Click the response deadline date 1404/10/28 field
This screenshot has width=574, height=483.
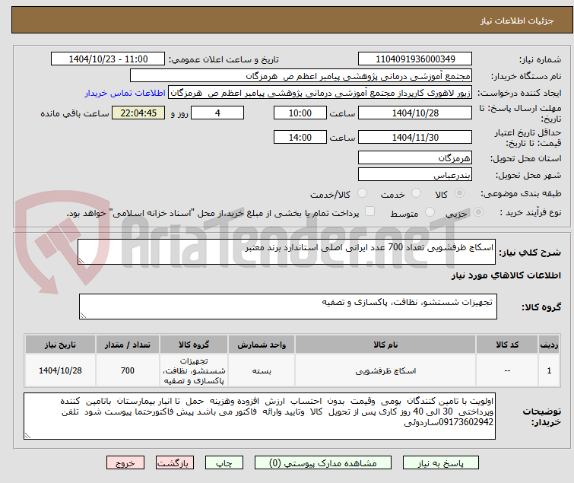click(415, 113)
